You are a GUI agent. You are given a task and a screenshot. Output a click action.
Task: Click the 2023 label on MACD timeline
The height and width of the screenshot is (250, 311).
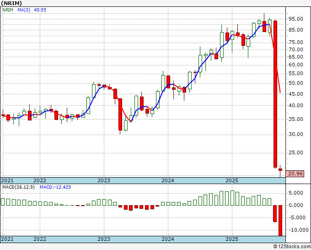coord(104,239)
